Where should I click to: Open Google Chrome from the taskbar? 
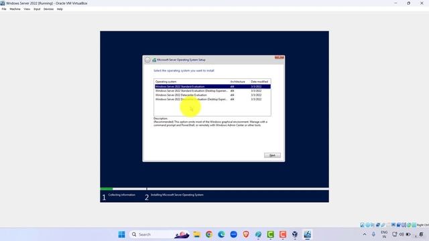pyautogui.click(x=209, y=234)
